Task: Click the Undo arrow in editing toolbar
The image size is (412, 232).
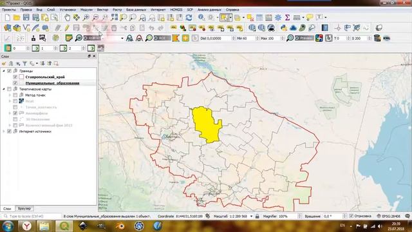Action: tap(151, 28)
